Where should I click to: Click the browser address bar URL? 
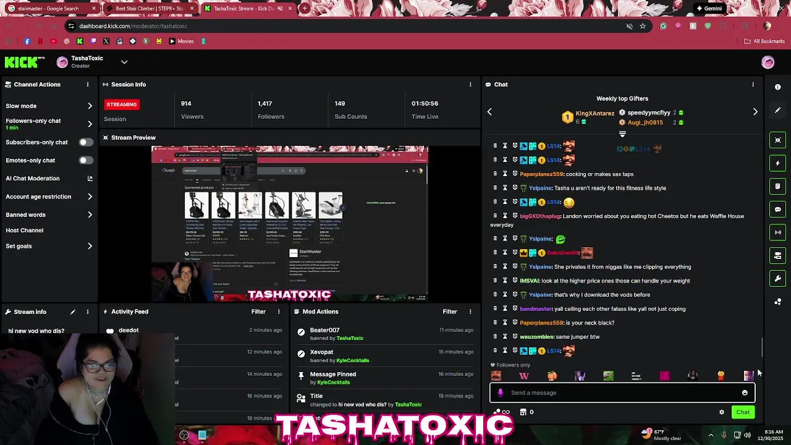click(x=133, y=26)
